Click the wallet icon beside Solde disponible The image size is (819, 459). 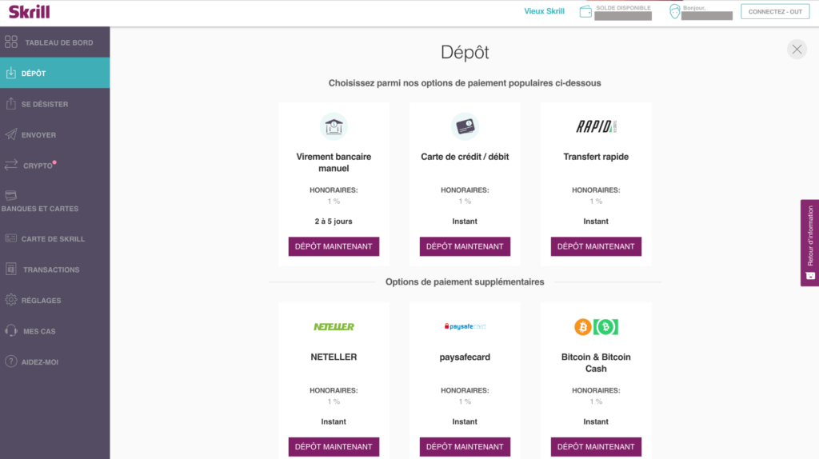585,11
